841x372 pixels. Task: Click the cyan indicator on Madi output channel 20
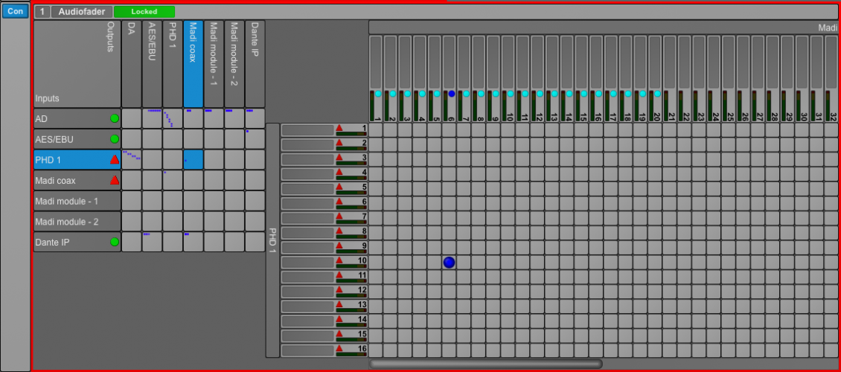pos(658,94)
